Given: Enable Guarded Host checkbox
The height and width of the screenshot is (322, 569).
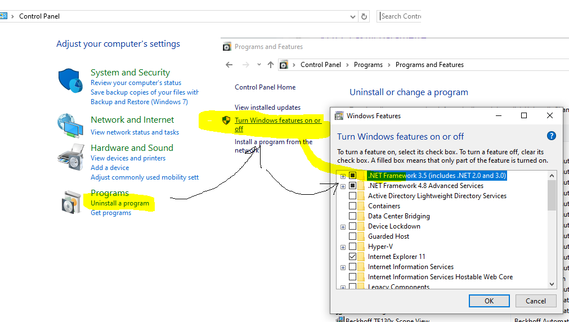Looking at the screenshot, I should (x=352, y=236).
